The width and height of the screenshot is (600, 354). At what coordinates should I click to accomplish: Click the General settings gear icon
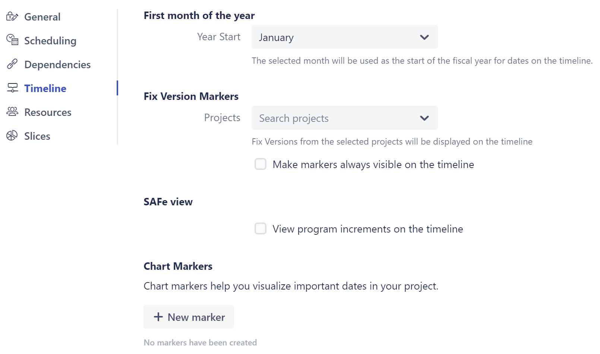tap(13, 16)
